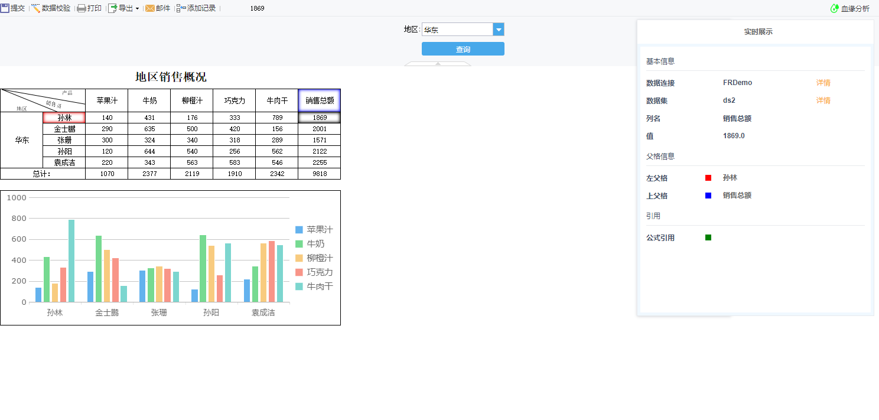Open 详情 link for 数据集
The width and height of the screenshot is (879, 420).
pos(823,100)
